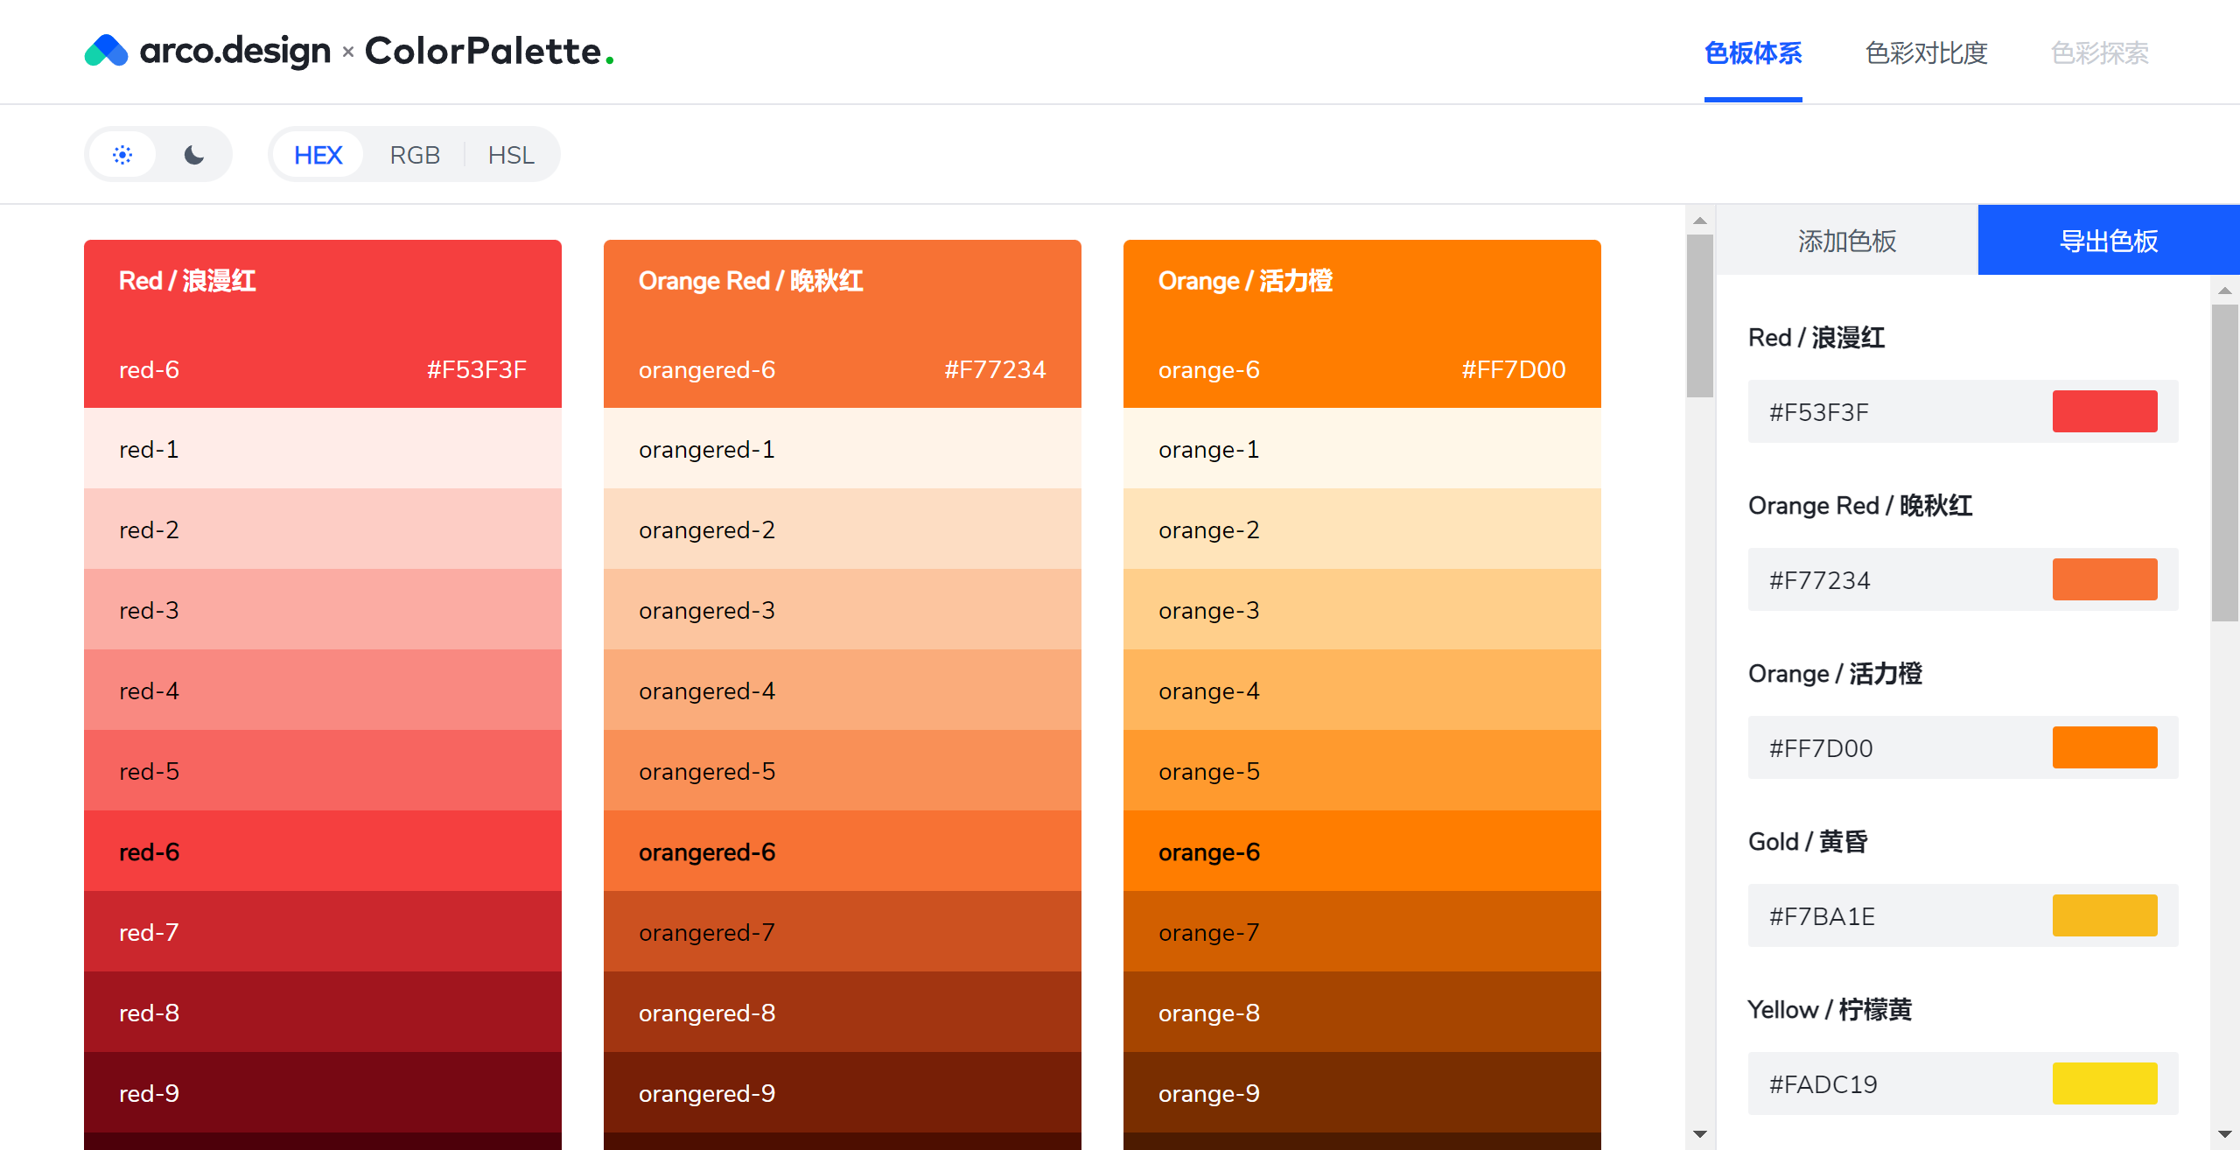Open the 色彩对比度 tab

pyautogui.click(x=1927, y=53)
